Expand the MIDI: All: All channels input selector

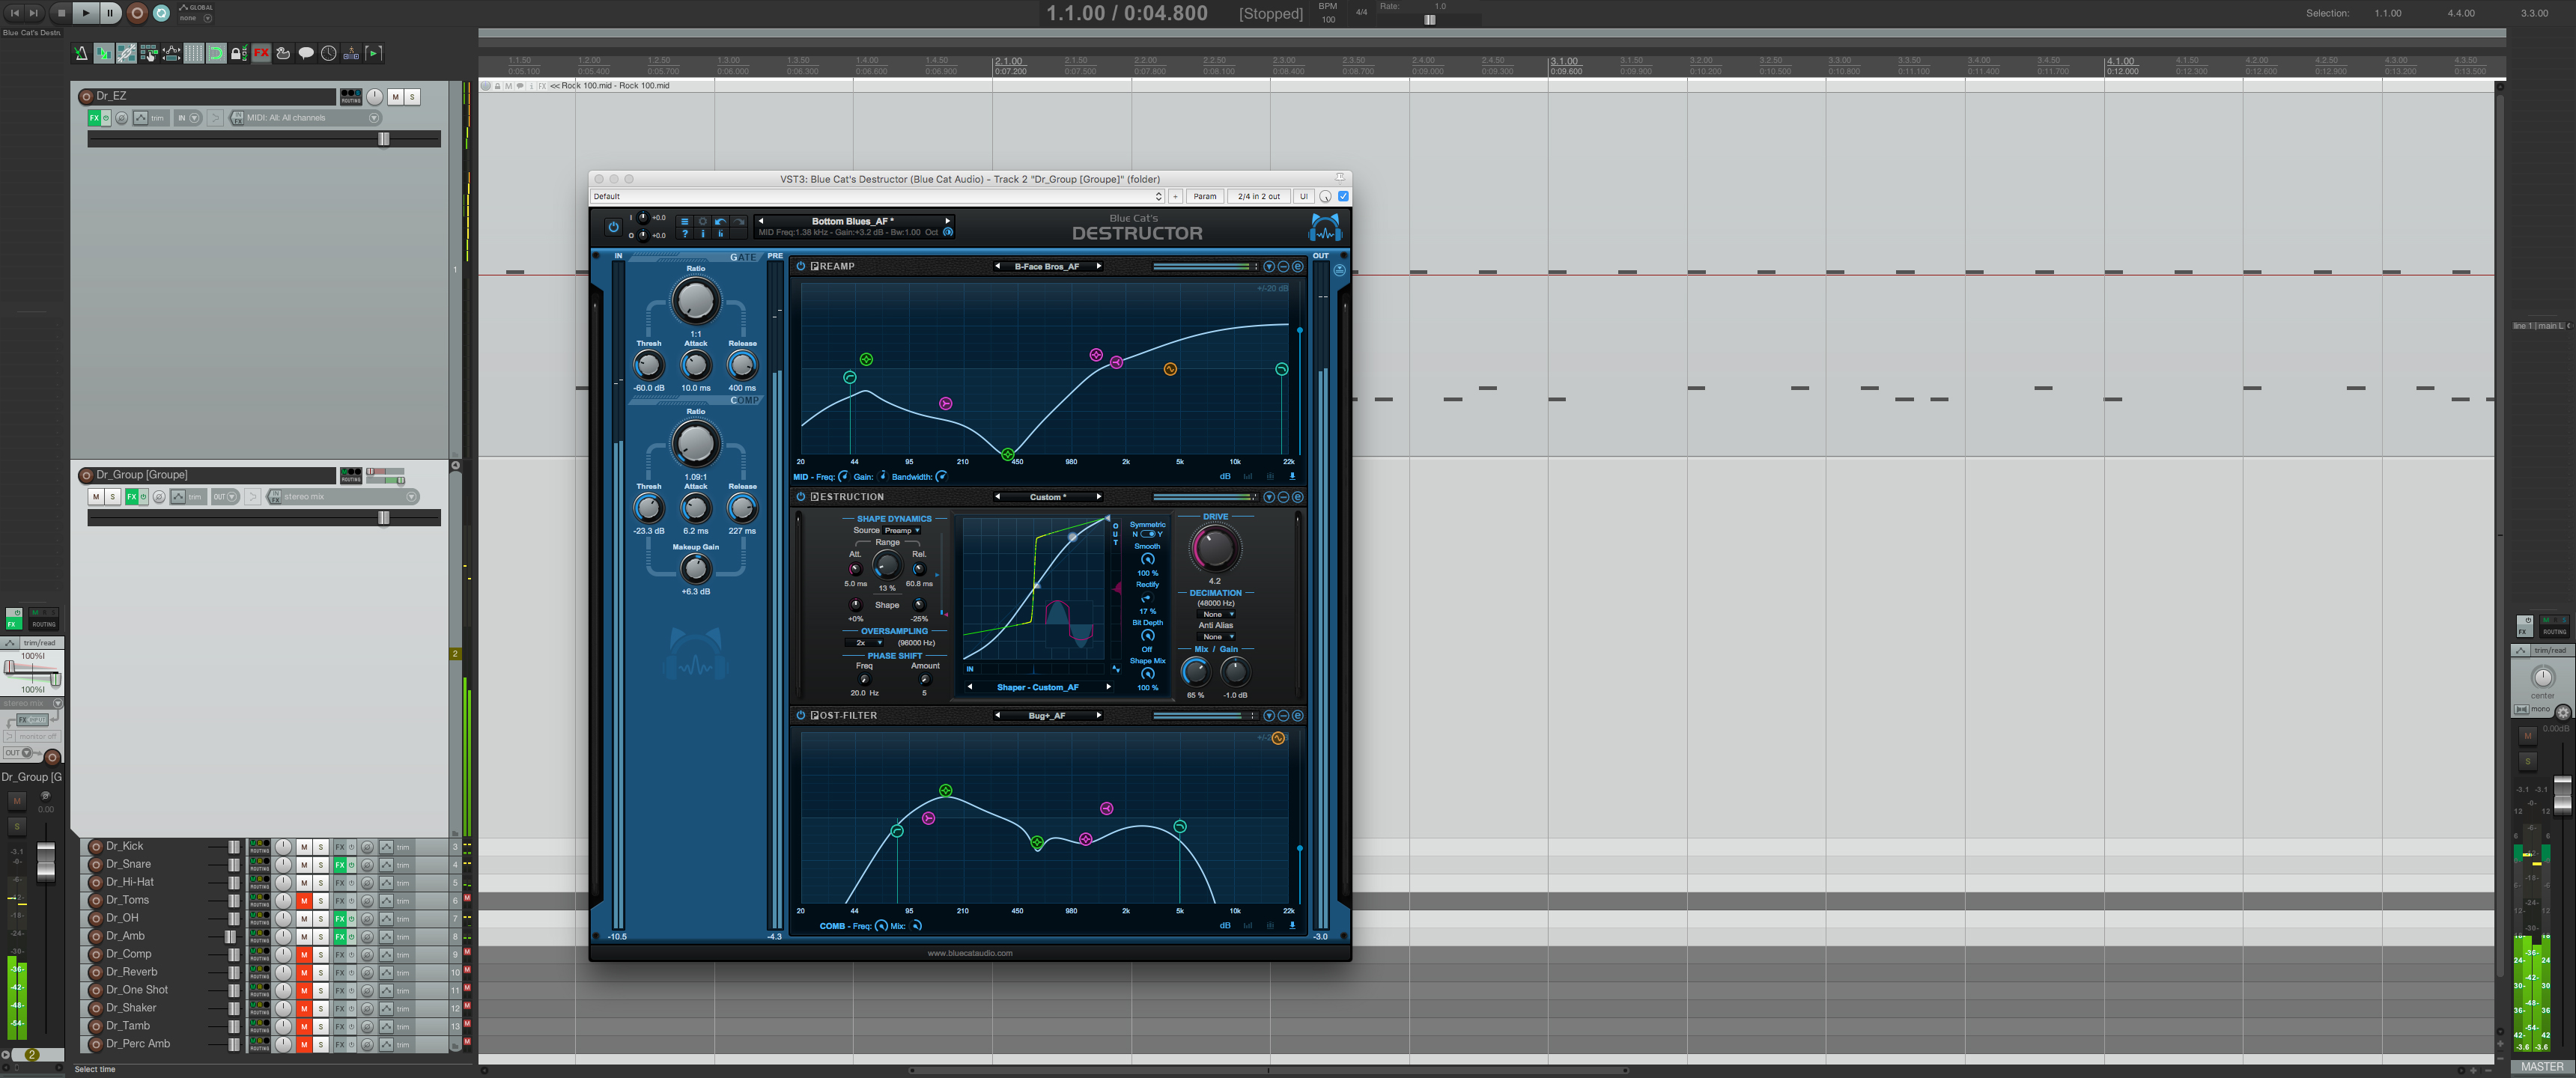coord(372,117)
